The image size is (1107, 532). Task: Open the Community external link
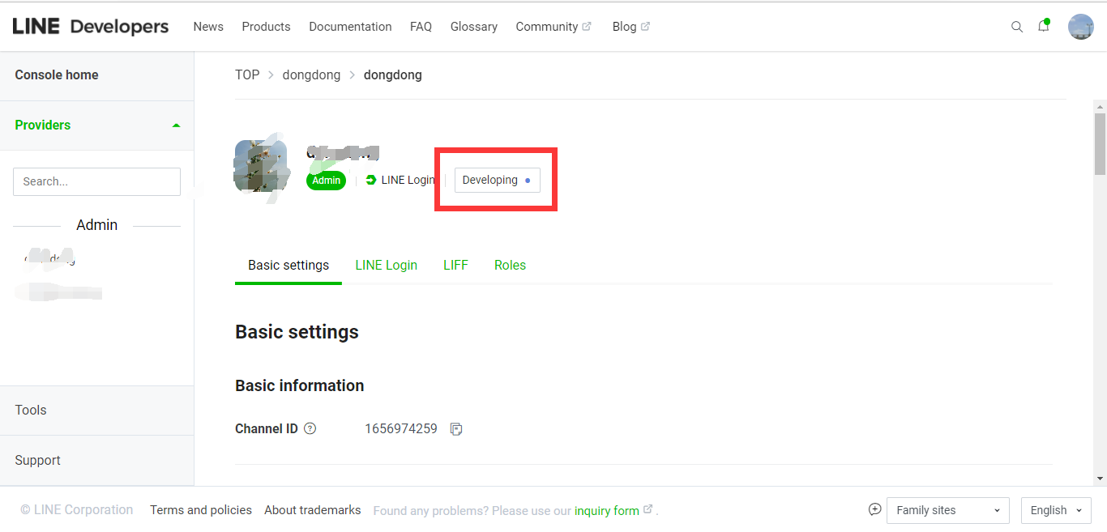(553, 27)
